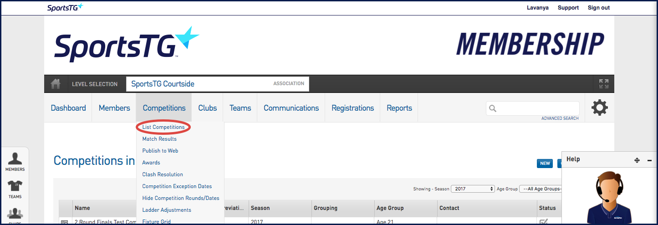
Task: Move the Help panel with the cross-arrows icon
Action: [637, 160]
